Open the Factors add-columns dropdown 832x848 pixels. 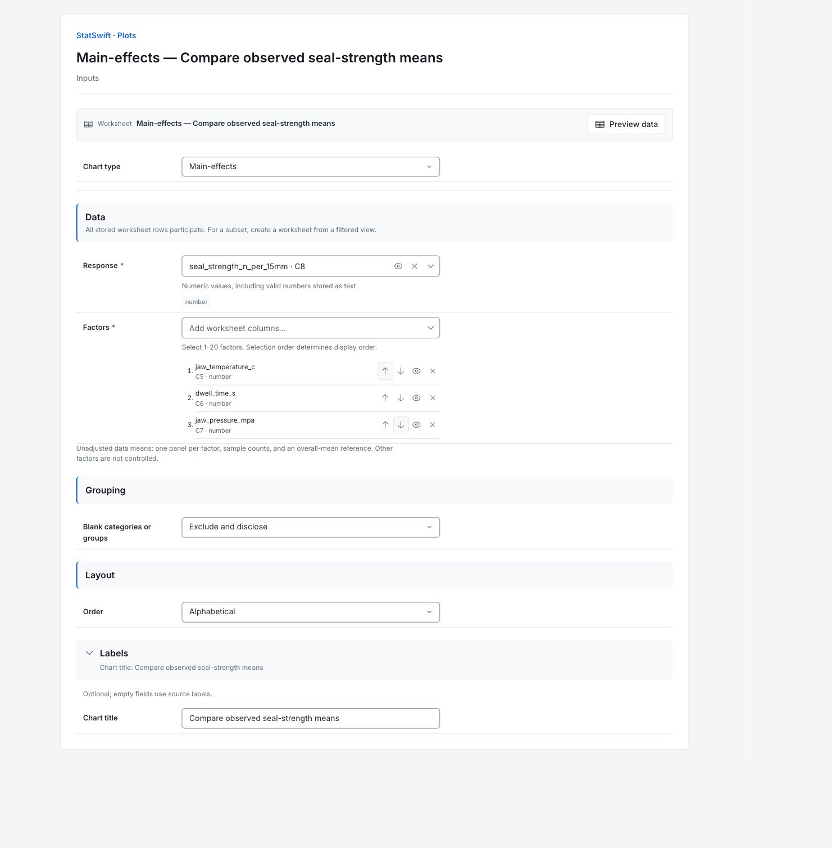click(x=311, y=328)
